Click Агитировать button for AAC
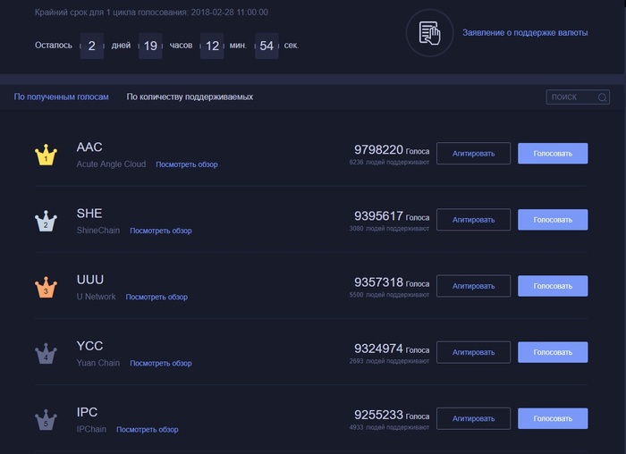The height and width of the screenshot is (454, 626). [x=473, y=154]
